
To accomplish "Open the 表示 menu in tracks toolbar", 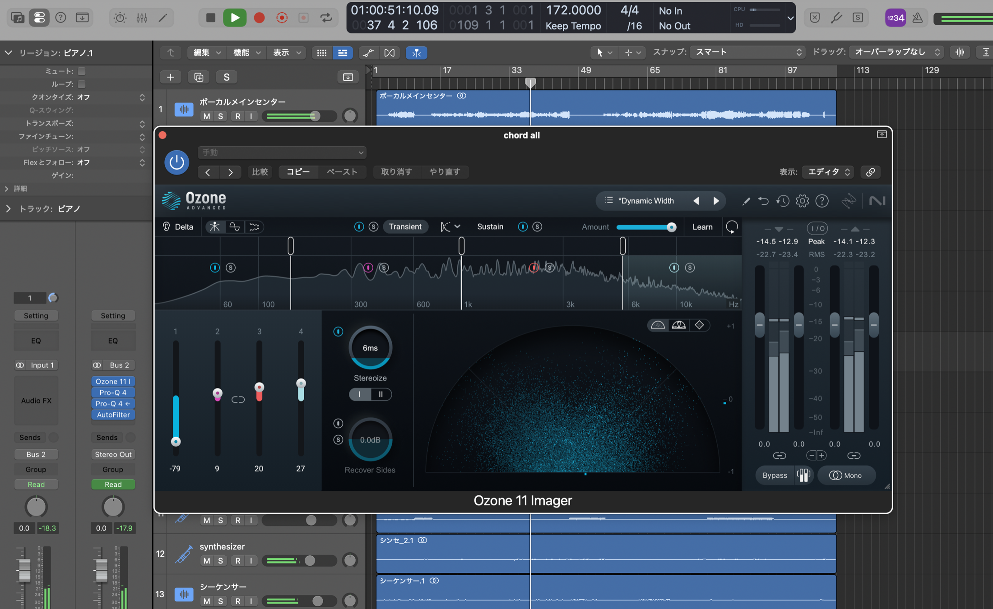I will pyautogui.click(x=286, y=53).
